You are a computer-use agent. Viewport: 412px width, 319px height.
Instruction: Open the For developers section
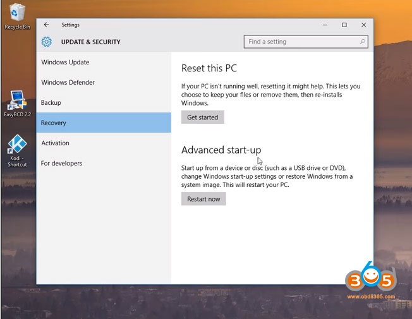tap(104, 163)
